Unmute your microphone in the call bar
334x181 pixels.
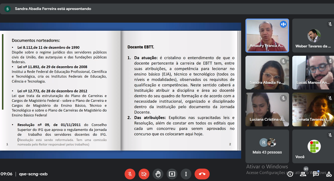130,174
